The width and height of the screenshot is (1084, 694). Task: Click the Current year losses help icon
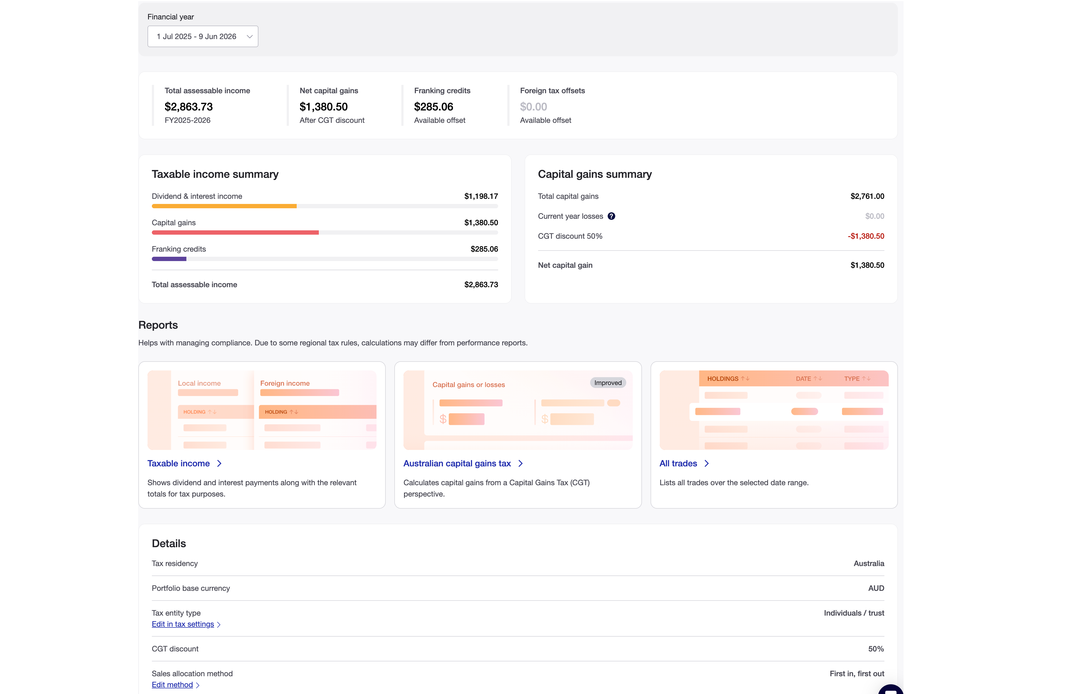611,216
